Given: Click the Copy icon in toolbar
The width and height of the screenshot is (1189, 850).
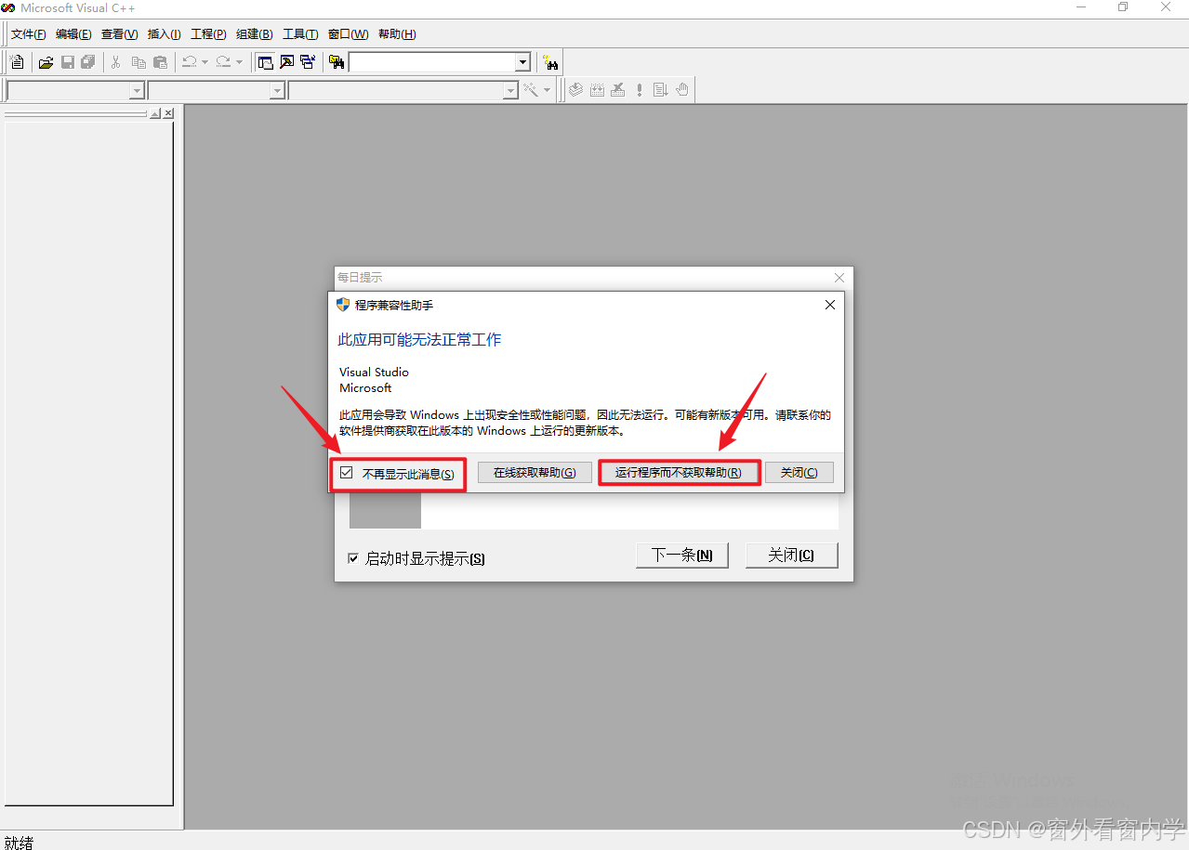Looking at the screenshot, I should coord(139,62).
